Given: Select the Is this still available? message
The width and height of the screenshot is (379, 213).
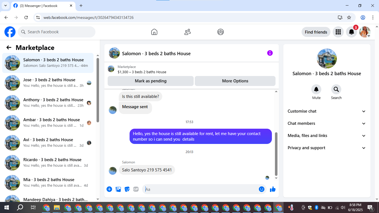Looking at the screenshot, I should coord(140,97).
